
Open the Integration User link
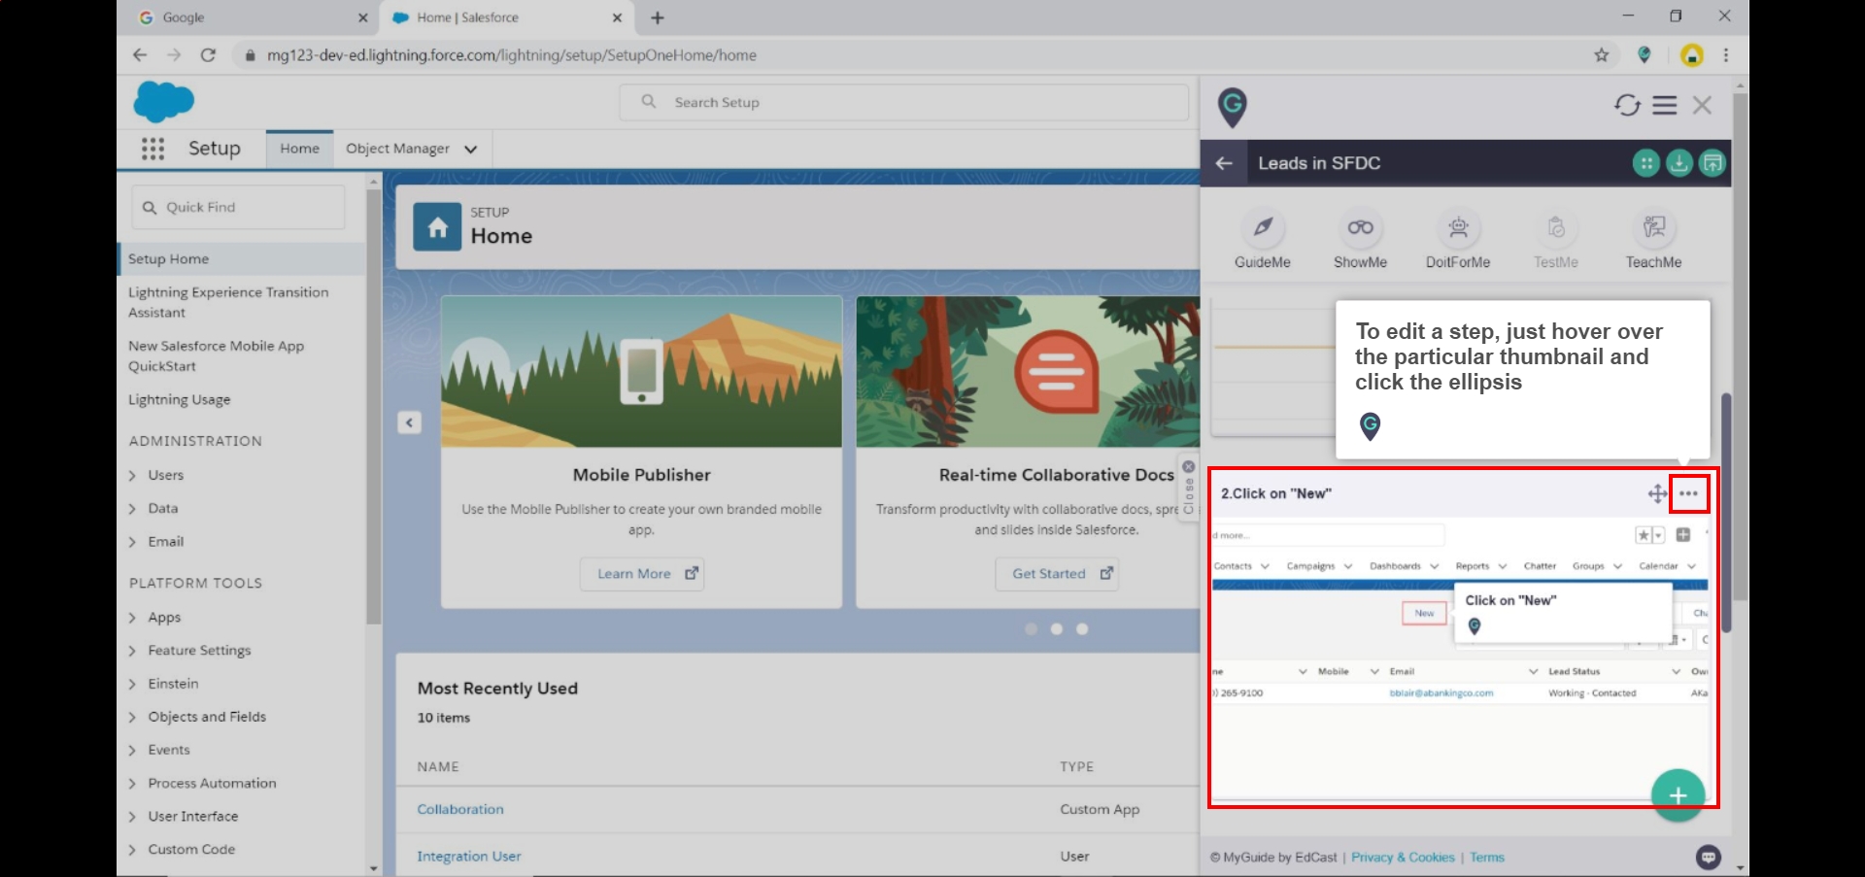click(x=469, y=857)
